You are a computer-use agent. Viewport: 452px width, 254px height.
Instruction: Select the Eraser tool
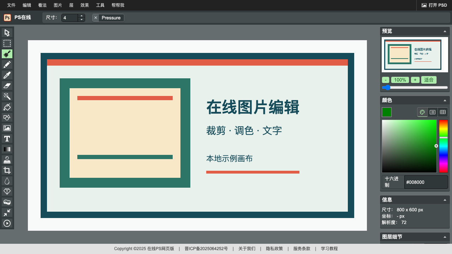click(7, 86)
